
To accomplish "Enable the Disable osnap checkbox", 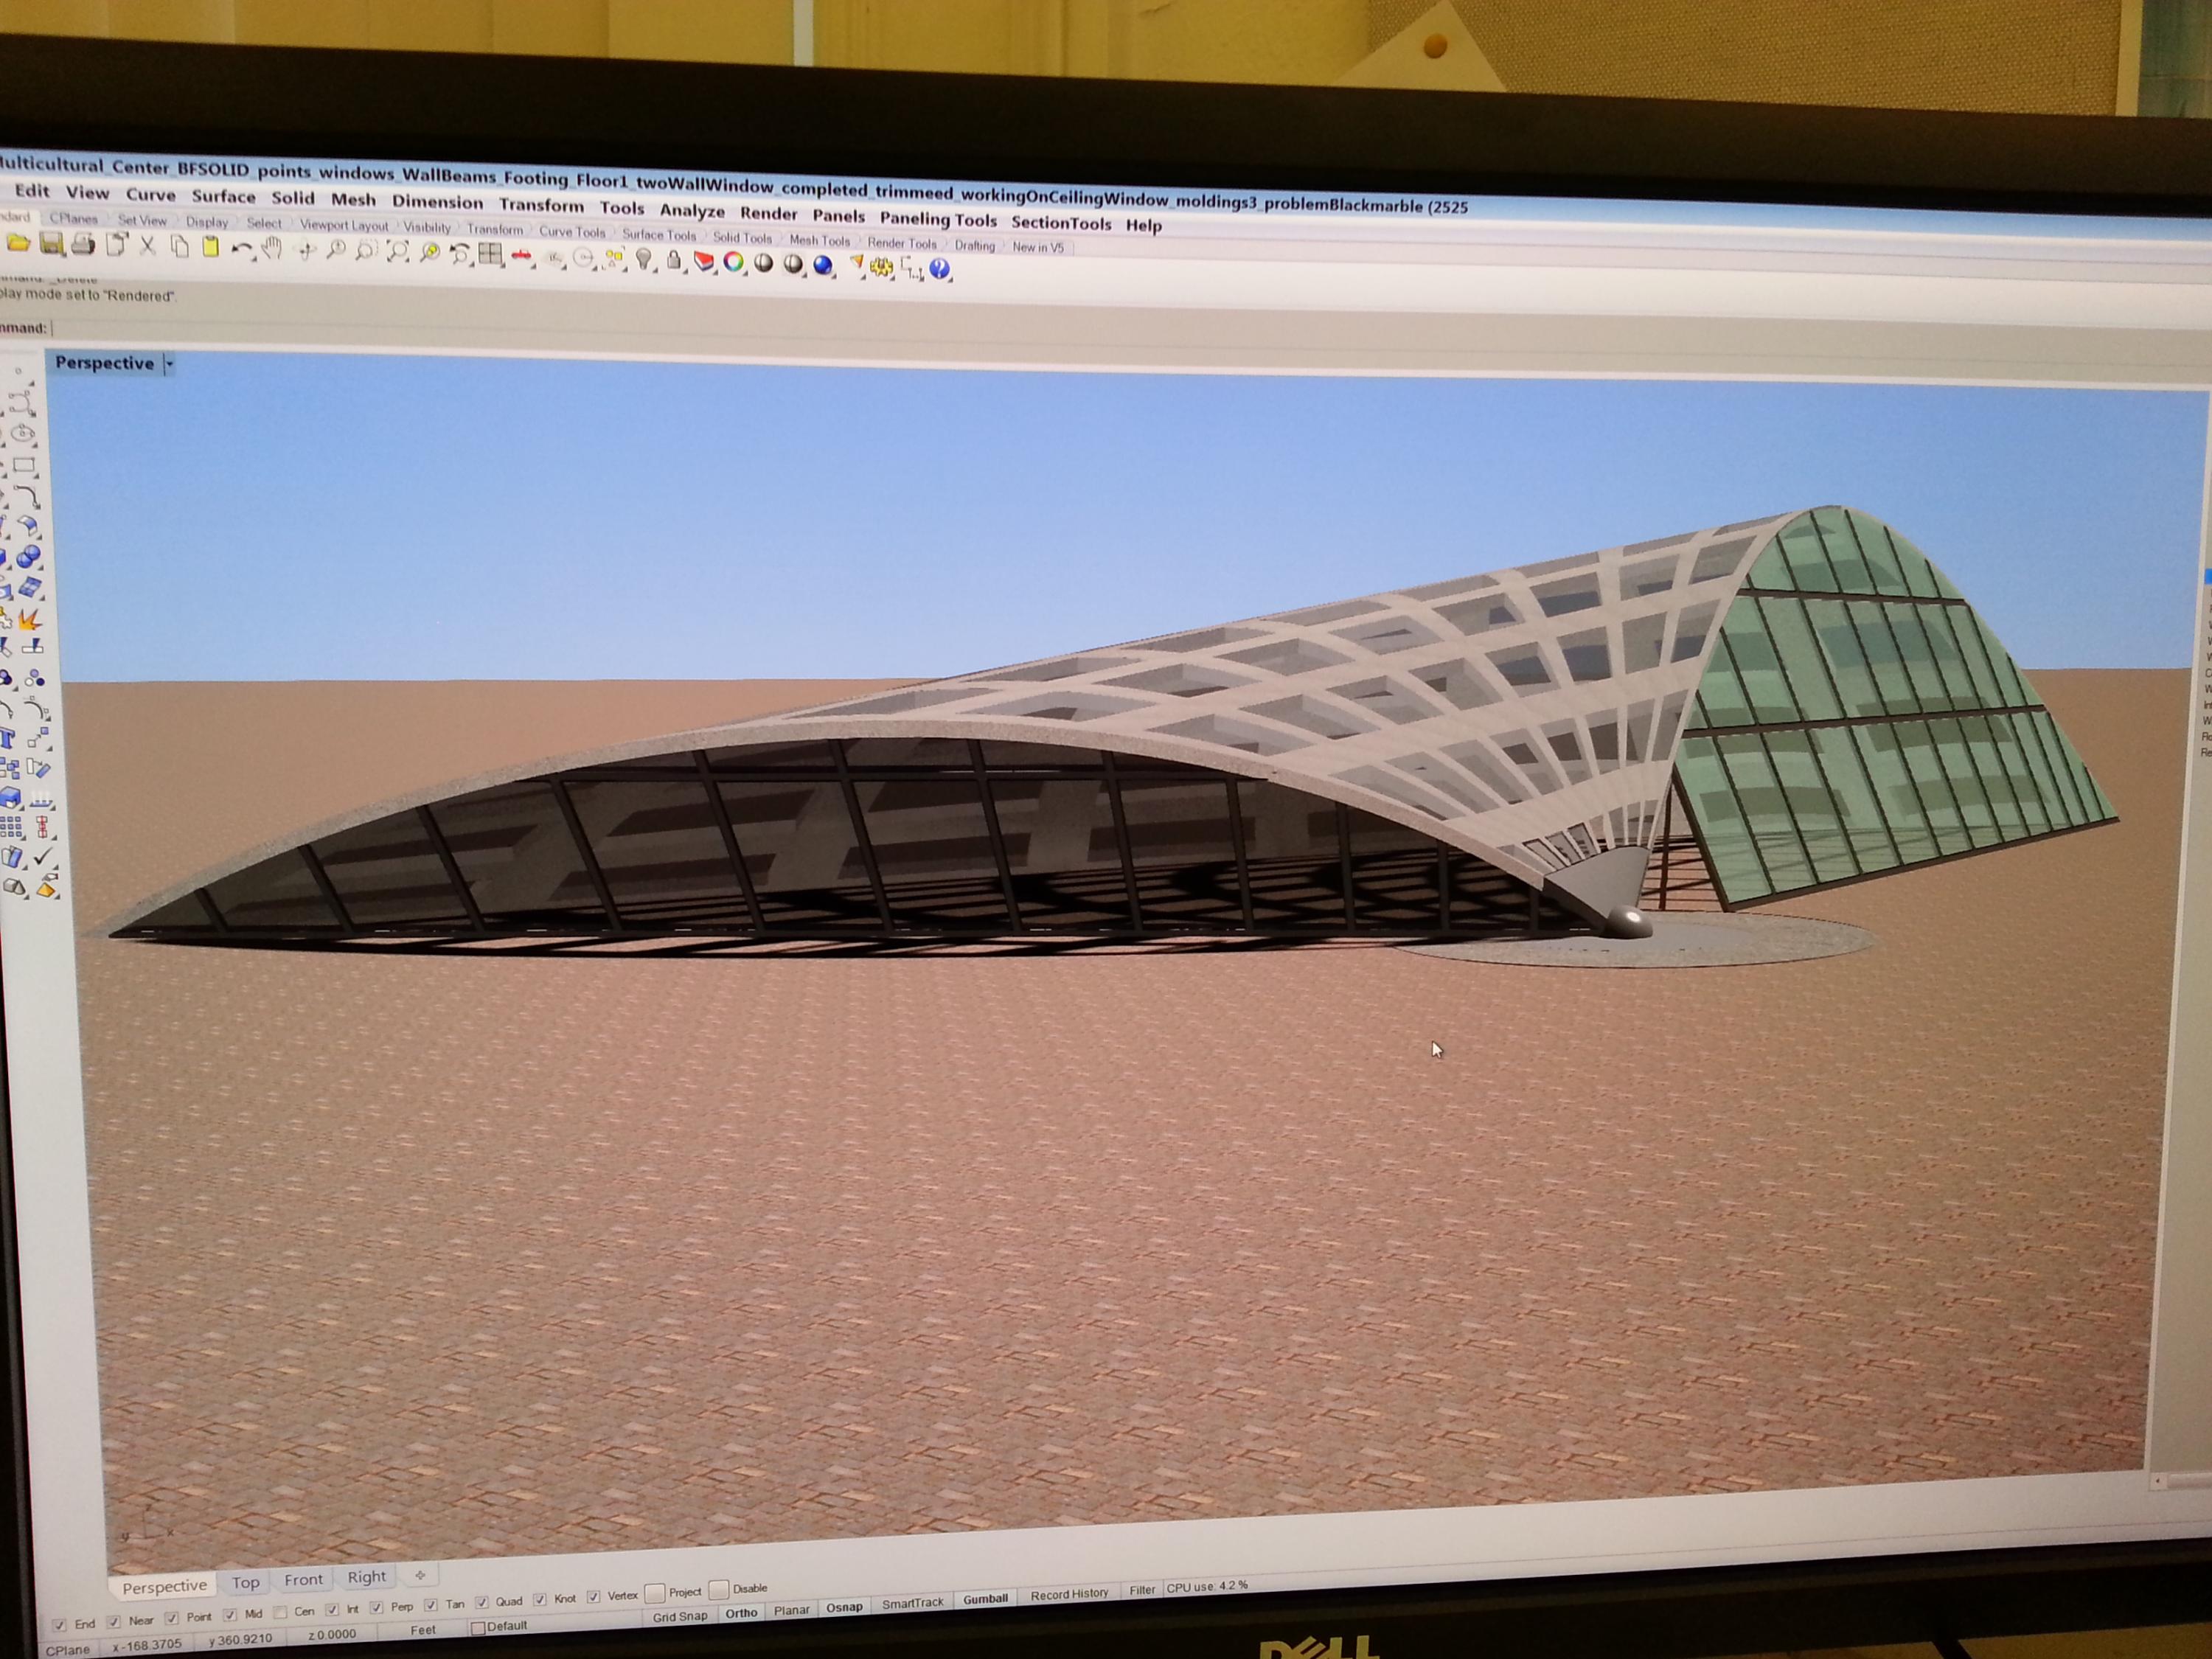I will coord(718,1589).
